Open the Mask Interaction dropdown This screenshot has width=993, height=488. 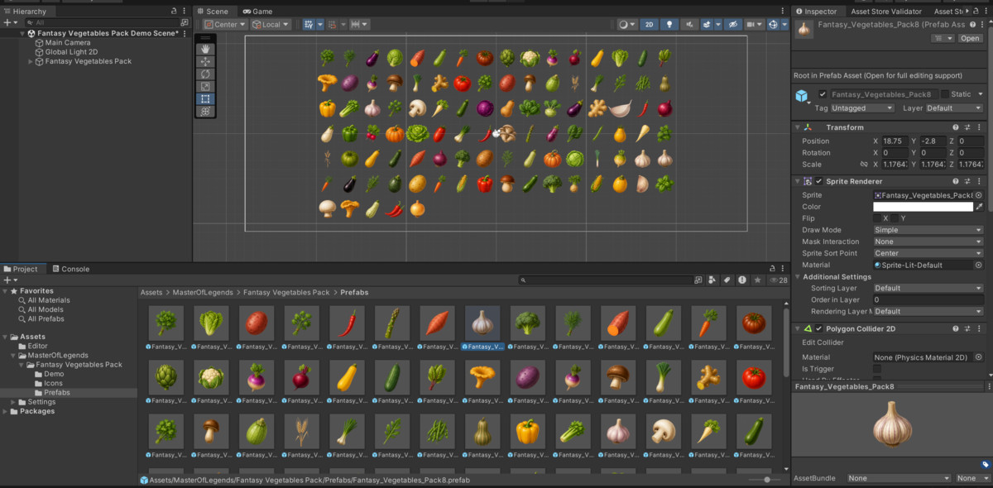coord(928,242)
